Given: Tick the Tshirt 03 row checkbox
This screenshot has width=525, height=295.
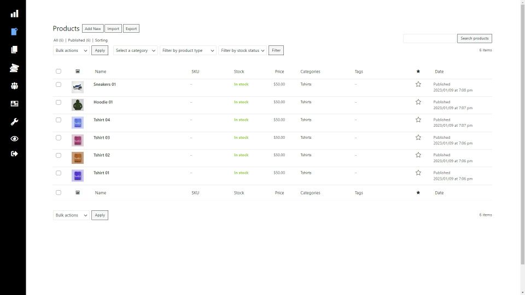Looking at the screenshot, I should pos(59,138).
